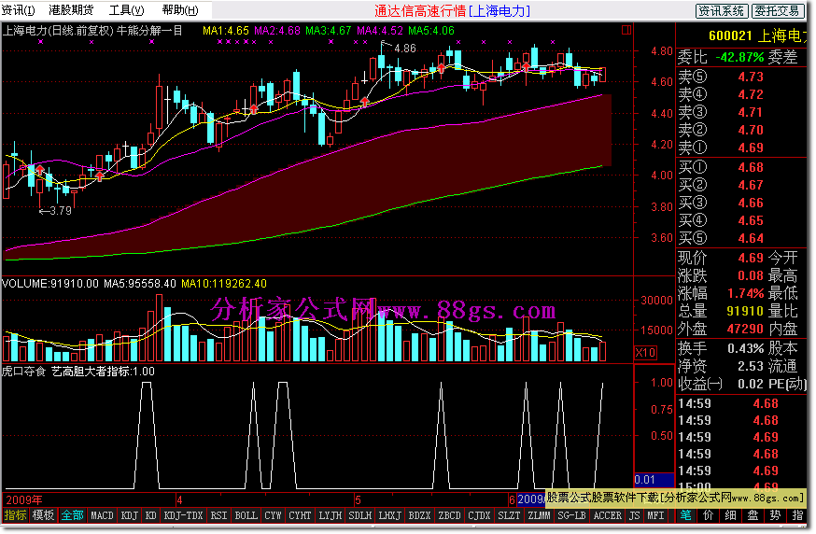Screen dimensions: 816x534
Task: Click the X10 volume scale box
Action: click(645, 352)
